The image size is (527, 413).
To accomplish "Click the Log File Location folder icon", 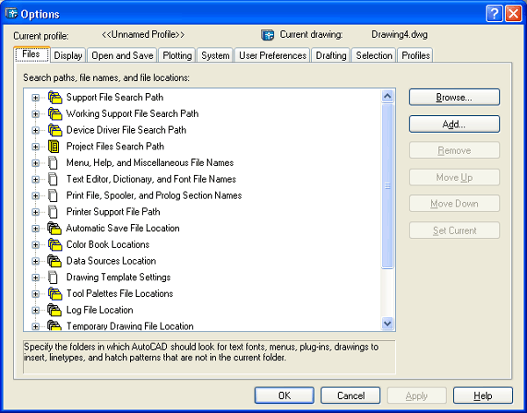I will (54, 310).
